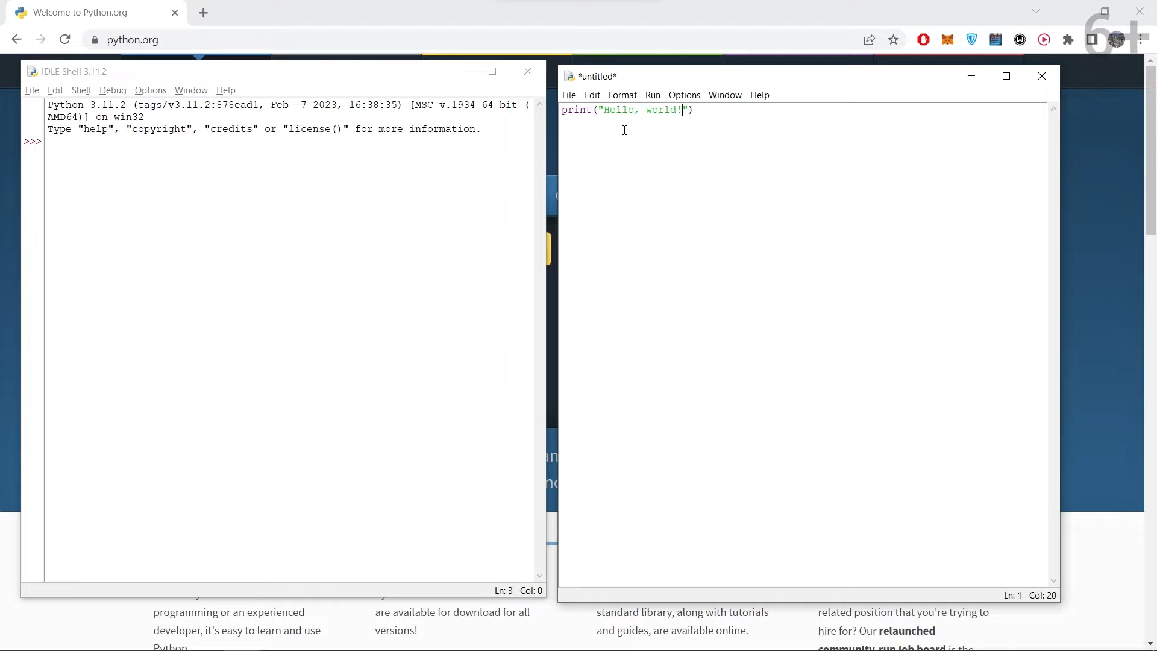
Task: Open File menu in untitled editor
Action: coord(569,95)
